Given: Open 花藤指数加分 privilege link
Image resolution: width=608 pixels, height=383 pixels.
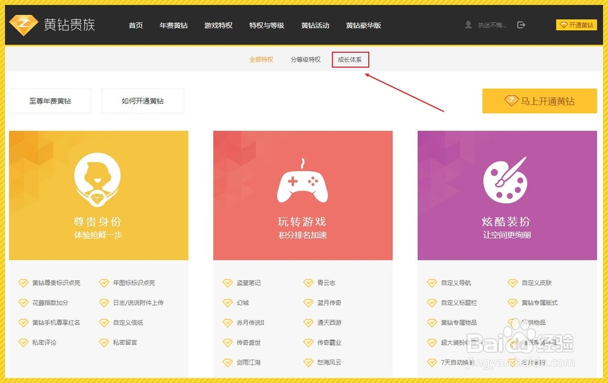Looking at the screenshot, I should (50, 303).
